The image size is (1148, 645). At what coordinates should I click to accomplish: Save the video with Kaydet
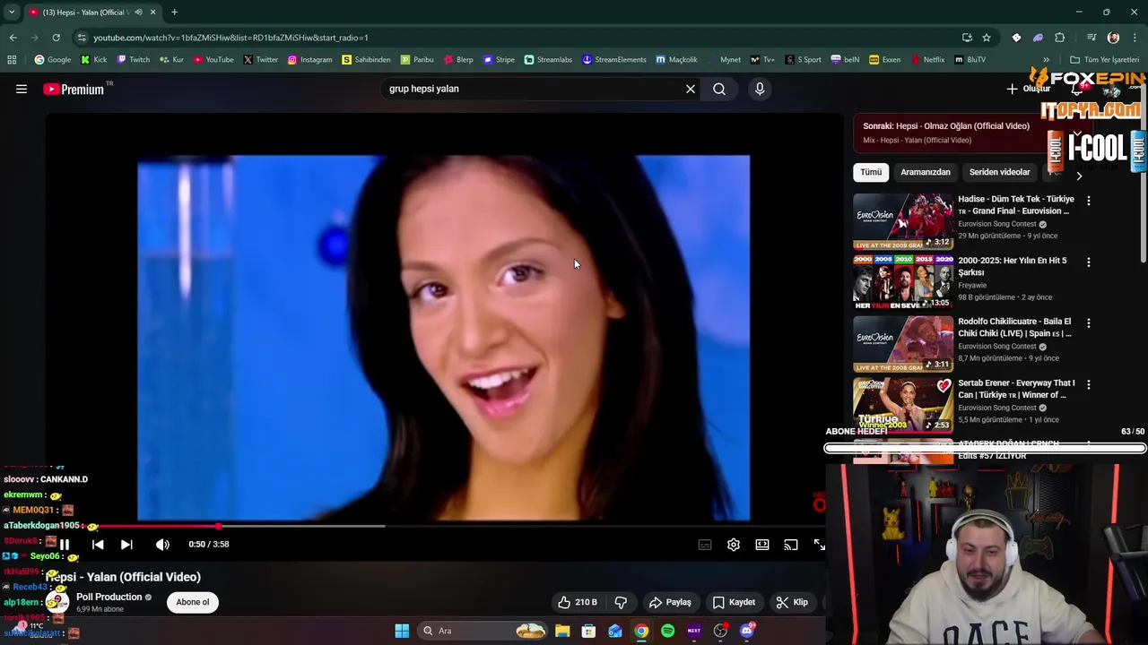[734, 602]
